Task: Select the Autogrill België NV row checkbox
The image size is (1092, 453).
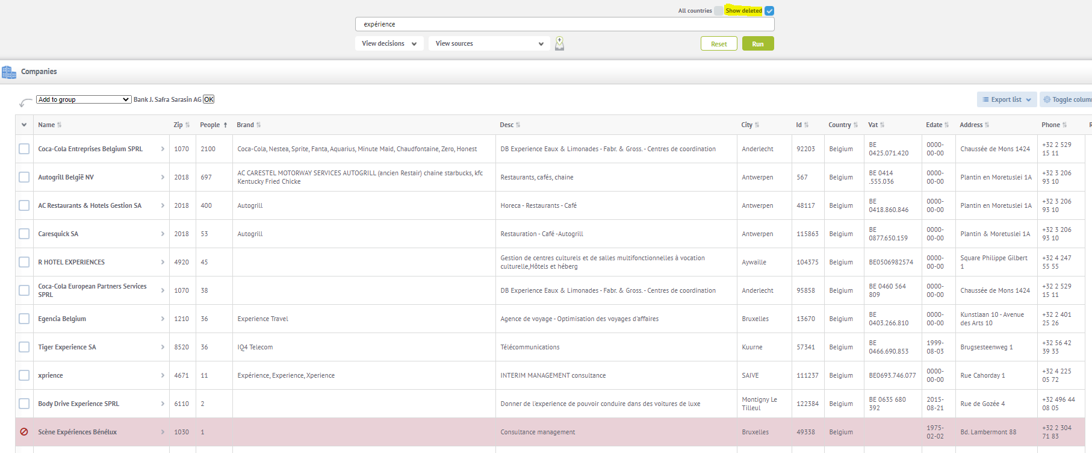Action: (24, 177)
